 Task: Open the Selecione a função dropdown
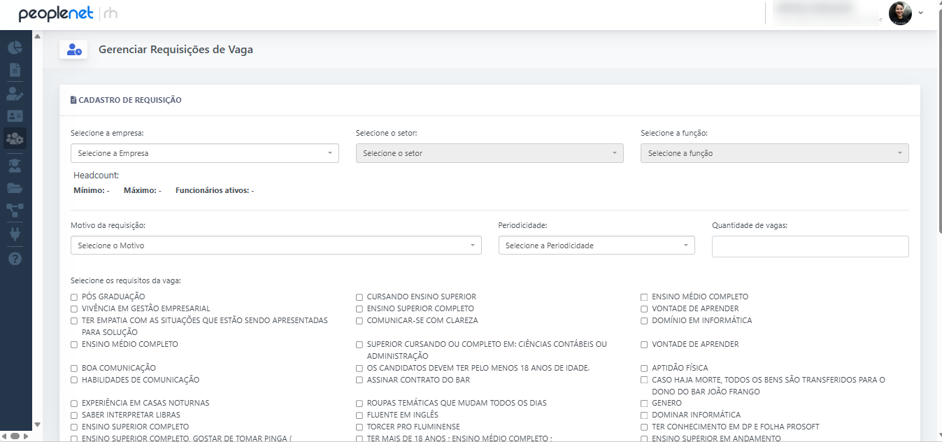click(x=775, y=153)
